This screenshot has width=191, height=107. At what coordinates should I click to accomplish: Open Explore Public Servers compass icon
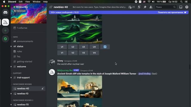click(5, 39)
